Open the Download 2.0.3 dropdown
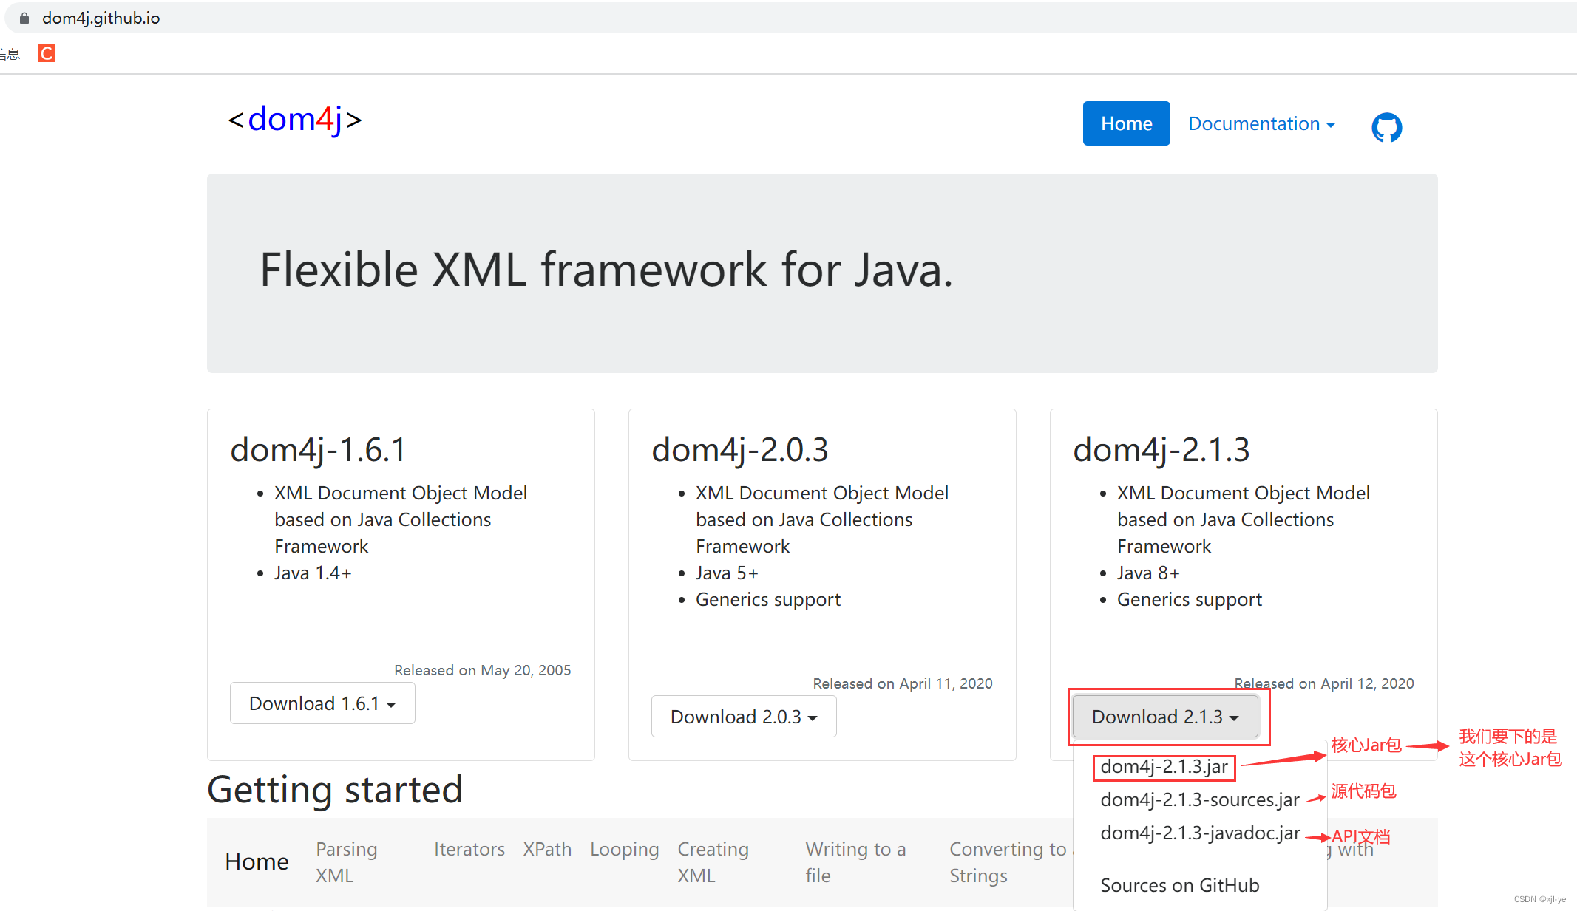Viewport: 1577px width, 911px height. 743,716
